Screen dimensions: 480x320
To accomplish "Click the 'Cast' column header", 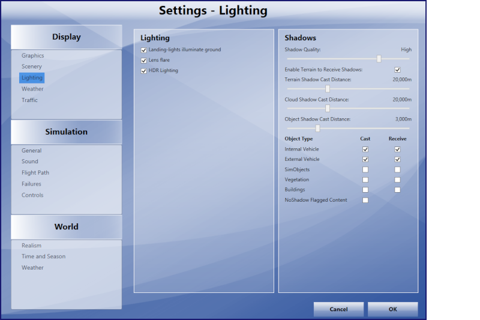I will point(365,139).
